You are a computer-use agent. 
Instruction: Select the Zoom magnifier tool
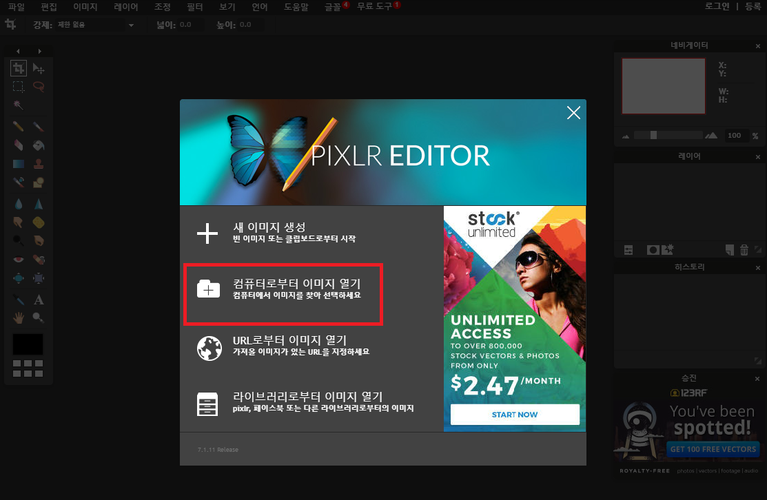[38, 318]
